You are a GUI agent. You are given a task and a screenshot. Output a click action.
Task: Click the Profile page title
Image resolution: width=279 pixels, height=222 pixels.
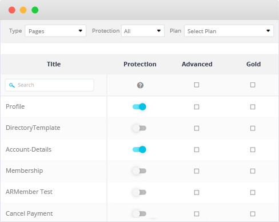point(15,106)
